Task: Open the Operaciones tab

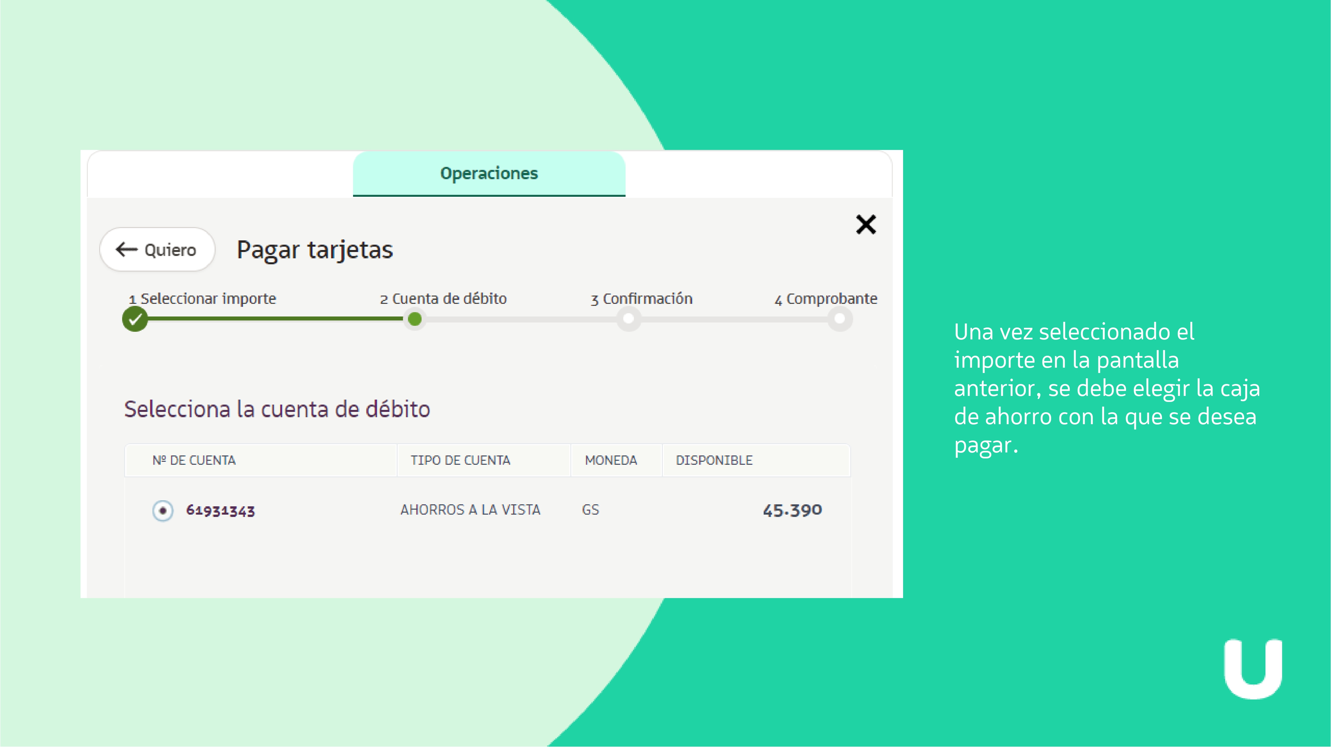Action: click(x=489, y=174)
